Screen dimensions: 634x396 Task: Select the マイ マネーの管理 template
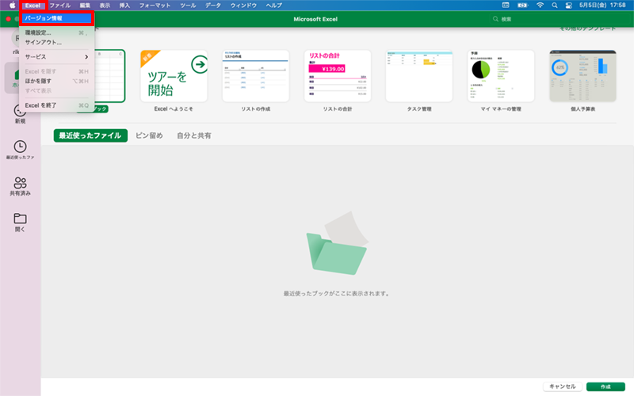coord(501,76)
